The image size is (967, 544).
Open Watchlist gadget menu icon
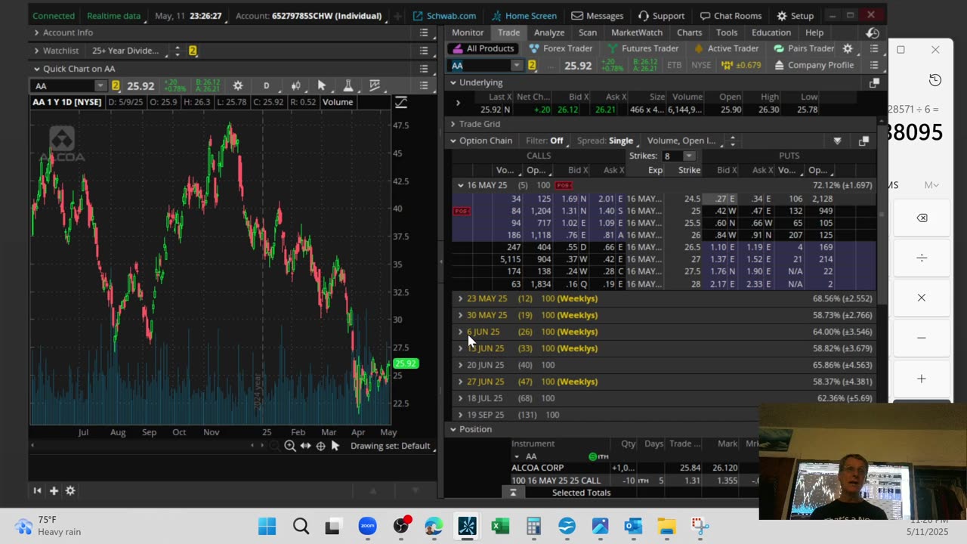coord(424,51)
